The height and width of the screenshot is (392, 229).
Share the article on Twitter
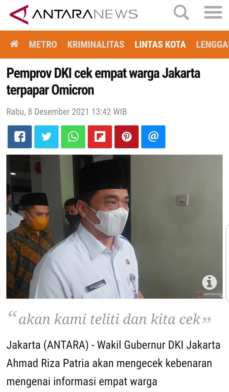(x=46, y=137)
